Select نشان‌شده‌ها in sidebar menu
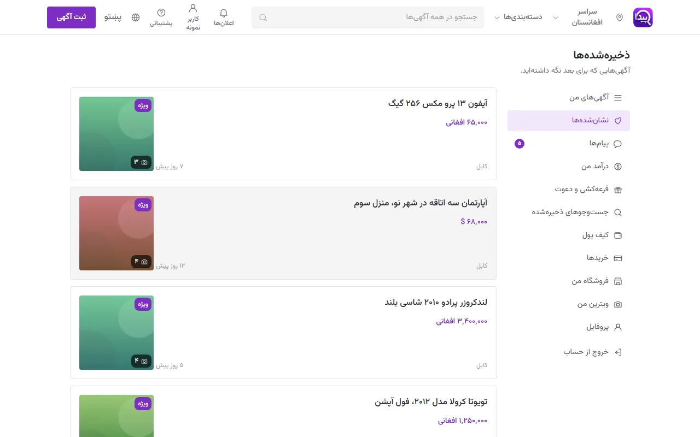 click(569, 121)
